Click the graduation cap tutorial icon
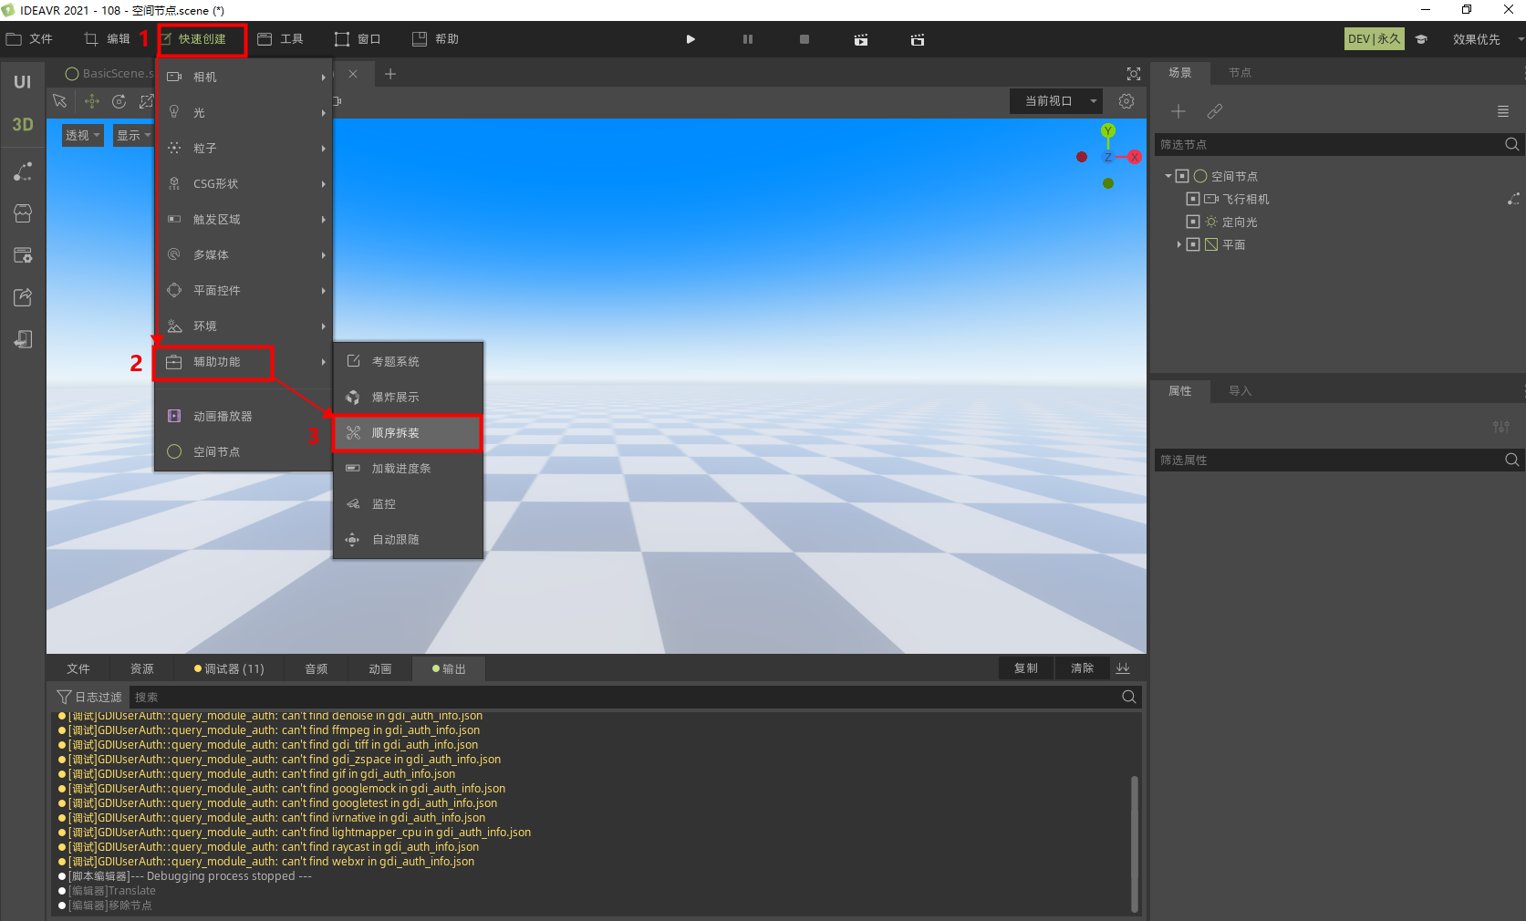The width and height of the screenshot is (1526, 921). click(x=1421, y=39)
